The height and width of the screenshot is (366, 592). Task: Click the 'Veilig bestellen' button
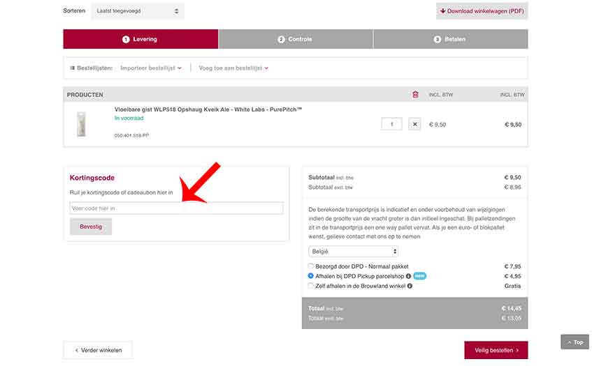coord(496,350)
